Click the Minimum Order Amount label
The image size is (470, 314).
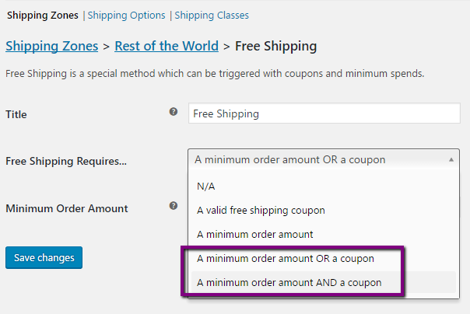(67, 208)
